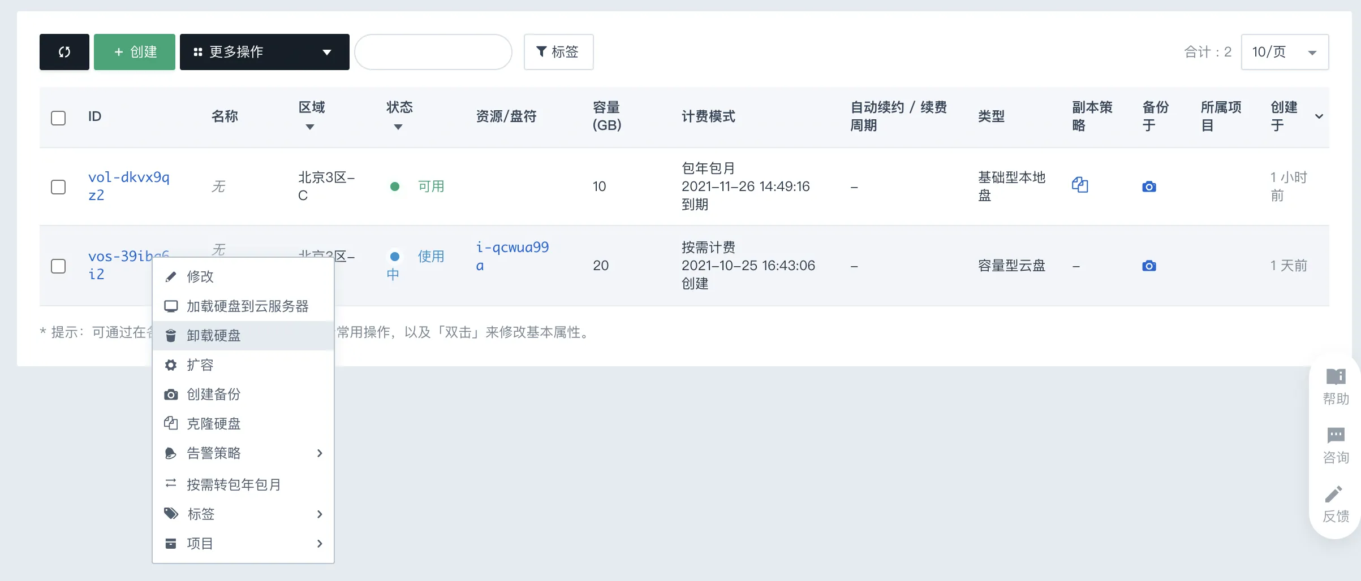
Task: Click the 计费模式 column header
Action: click(x=708, y=116)
